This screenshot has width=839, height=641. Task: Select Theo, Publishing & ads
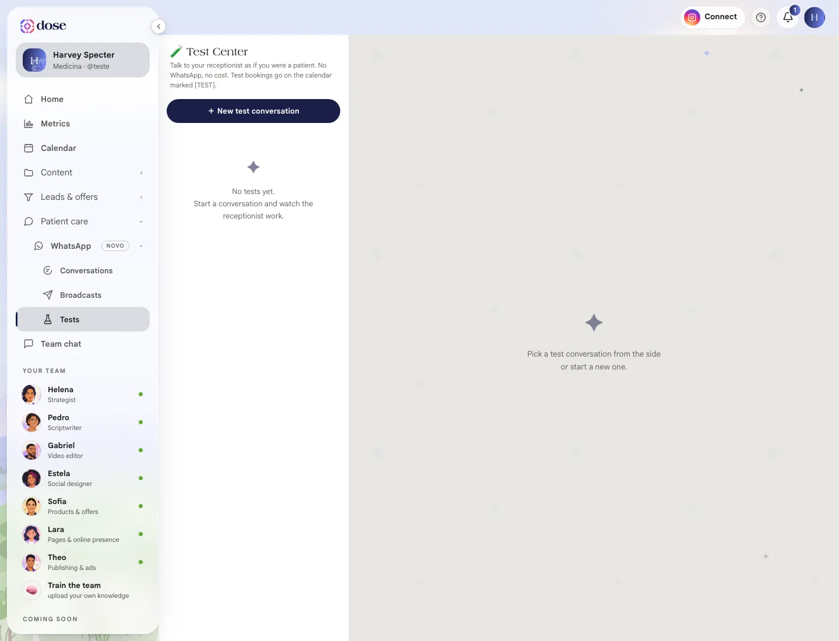(x=83, y=562)
